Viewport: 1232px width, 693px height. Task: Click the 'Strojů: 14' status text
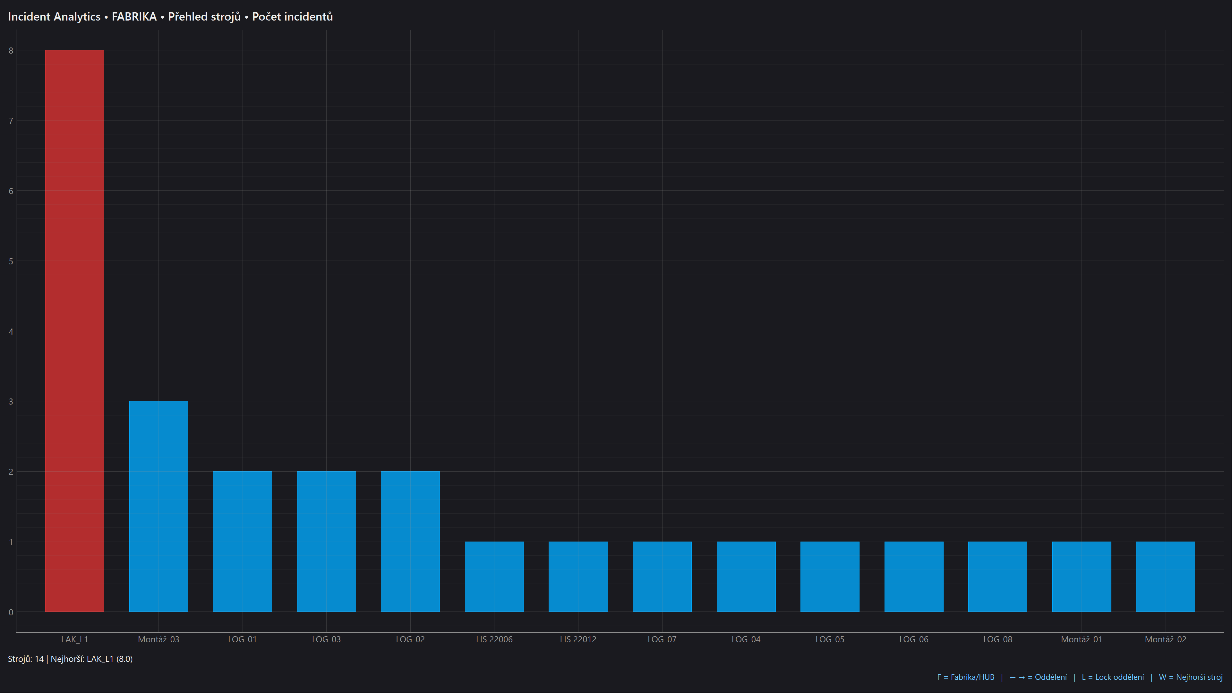point(26,659)
